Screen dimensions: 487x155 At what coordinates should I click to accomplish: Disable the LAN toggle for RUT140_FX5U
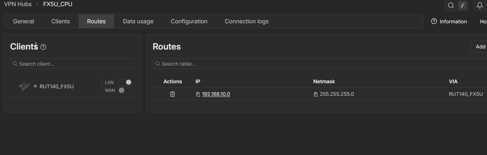click(x=125, y=82)
